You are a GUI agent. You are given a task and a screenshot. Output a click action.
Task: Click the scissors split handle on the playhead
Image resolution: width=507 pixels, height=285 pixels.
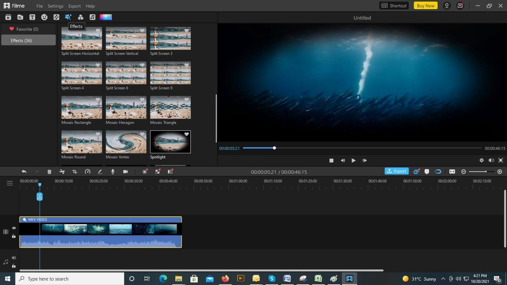click(40, 196)
